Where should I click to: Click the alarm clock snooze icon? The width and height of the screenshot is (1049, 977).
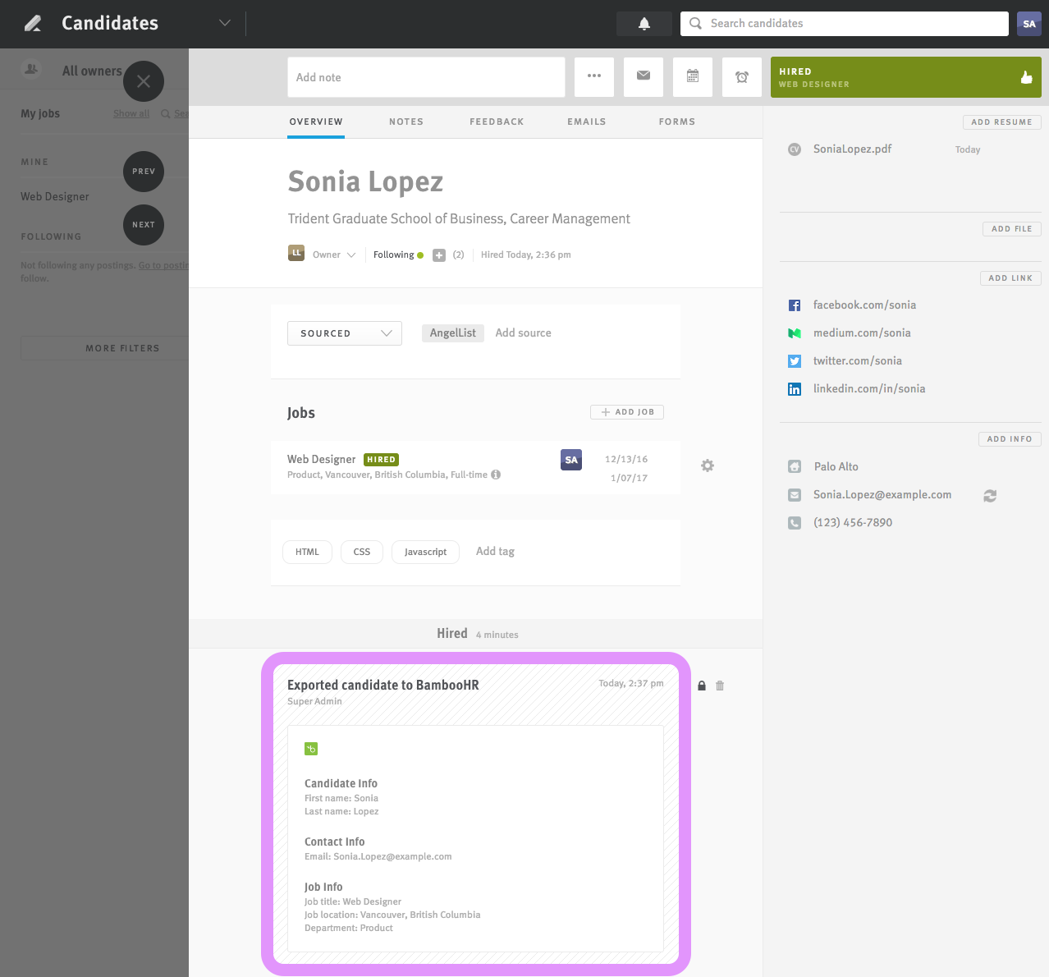pyautogui.click(x=742, y=77)
